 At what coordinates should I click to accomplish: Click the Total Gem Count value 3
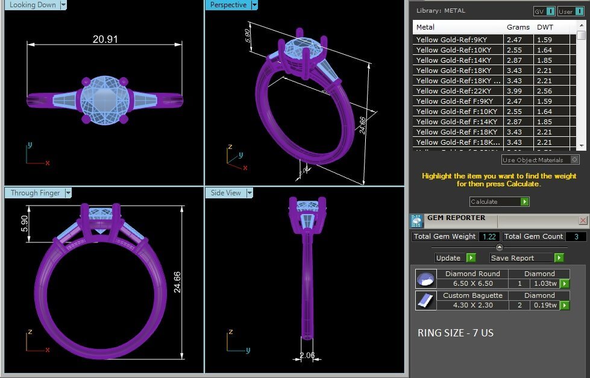576,236
